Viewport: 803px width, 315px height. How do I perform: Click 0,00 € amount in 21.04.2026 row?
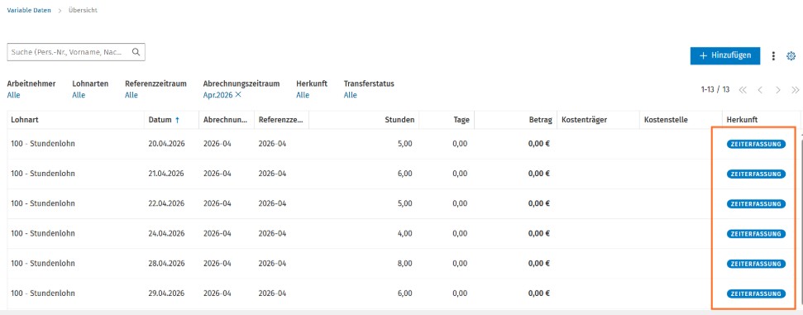coord(539,174)
